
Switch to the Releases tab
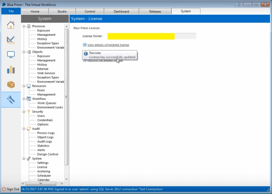coord(155,11)
